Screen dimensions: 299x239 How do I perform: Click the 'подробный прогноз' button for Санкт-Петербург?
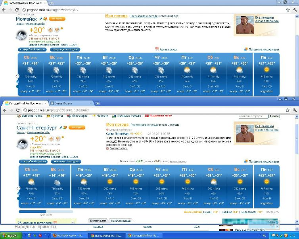click(x=33, y=161)
